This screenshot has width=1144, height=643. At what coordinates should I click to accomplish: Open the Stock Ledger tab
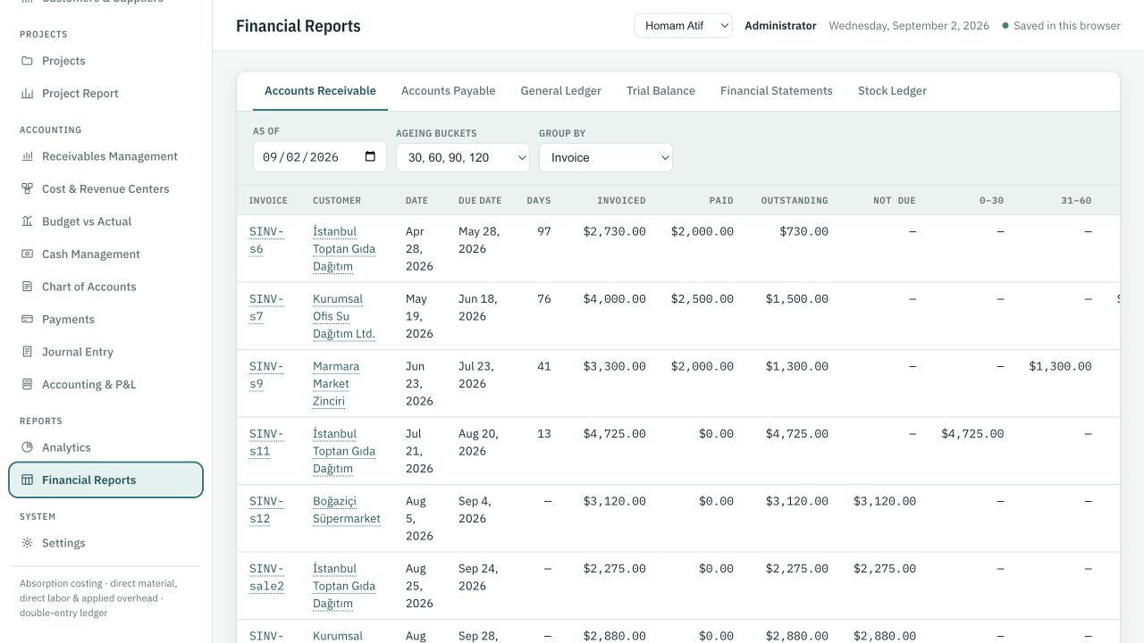(892, 91)
